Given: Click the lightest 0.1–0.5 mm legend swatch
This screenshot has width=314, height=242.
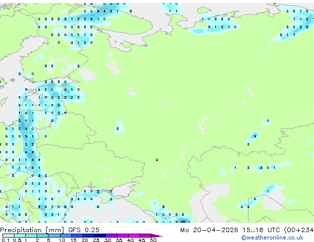Looking at the screenshot, I should tap(8, 236).
